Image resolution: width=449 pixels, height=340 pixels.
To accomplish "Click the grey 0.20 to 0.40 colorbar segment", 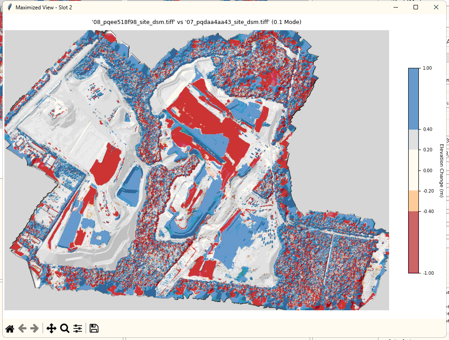I will (414, 140).
